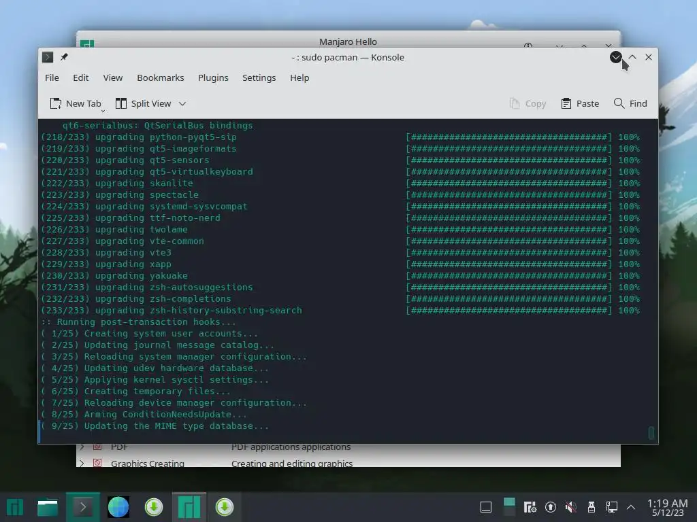Click green installer task right of Manjaro Hello
The image size is (697, 522).
click(x=225, y=507)
